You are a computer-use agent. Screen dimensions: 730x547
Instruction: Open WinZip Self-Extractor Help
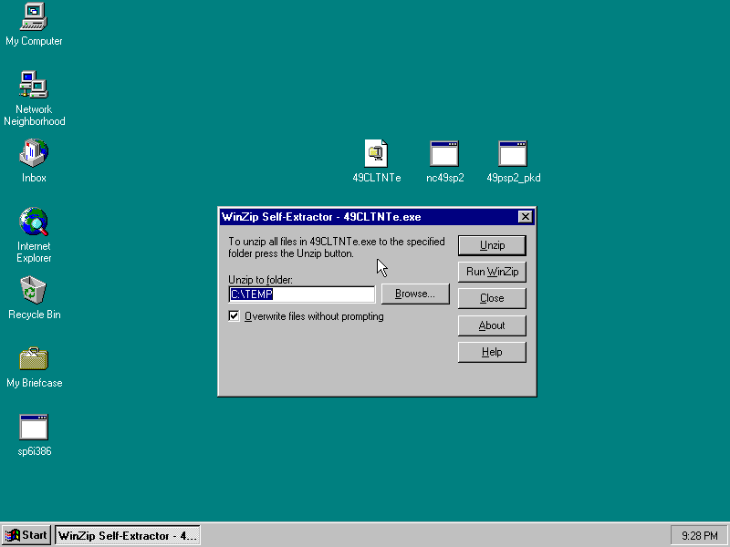[x=492, y=352]
